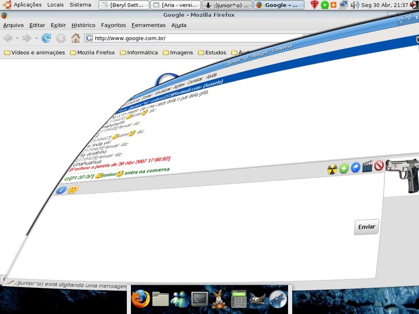Open the Favoritos menu in Firefox
The width and height of the screenshot is (419, 314).
pyautogui.click(x=113, y=25)
